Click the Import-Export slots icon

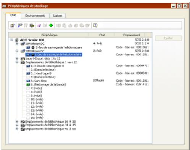coord(23,58)
